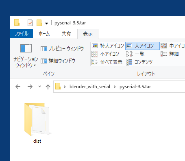Expand chevron after blender_with_serial breadcrumb

tap(115, 87)
